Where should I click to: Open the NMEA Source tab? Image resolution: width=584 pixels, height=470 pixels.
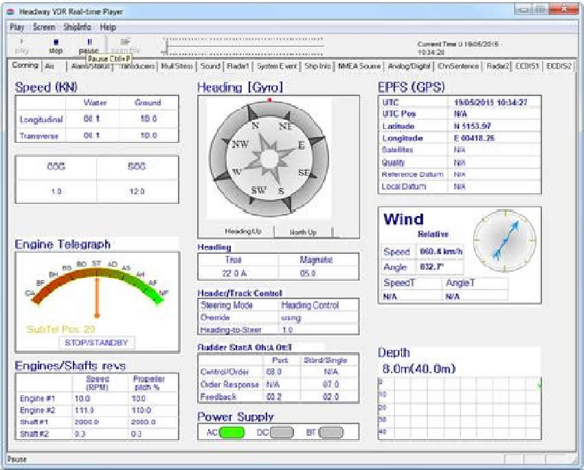click(360, 66)
